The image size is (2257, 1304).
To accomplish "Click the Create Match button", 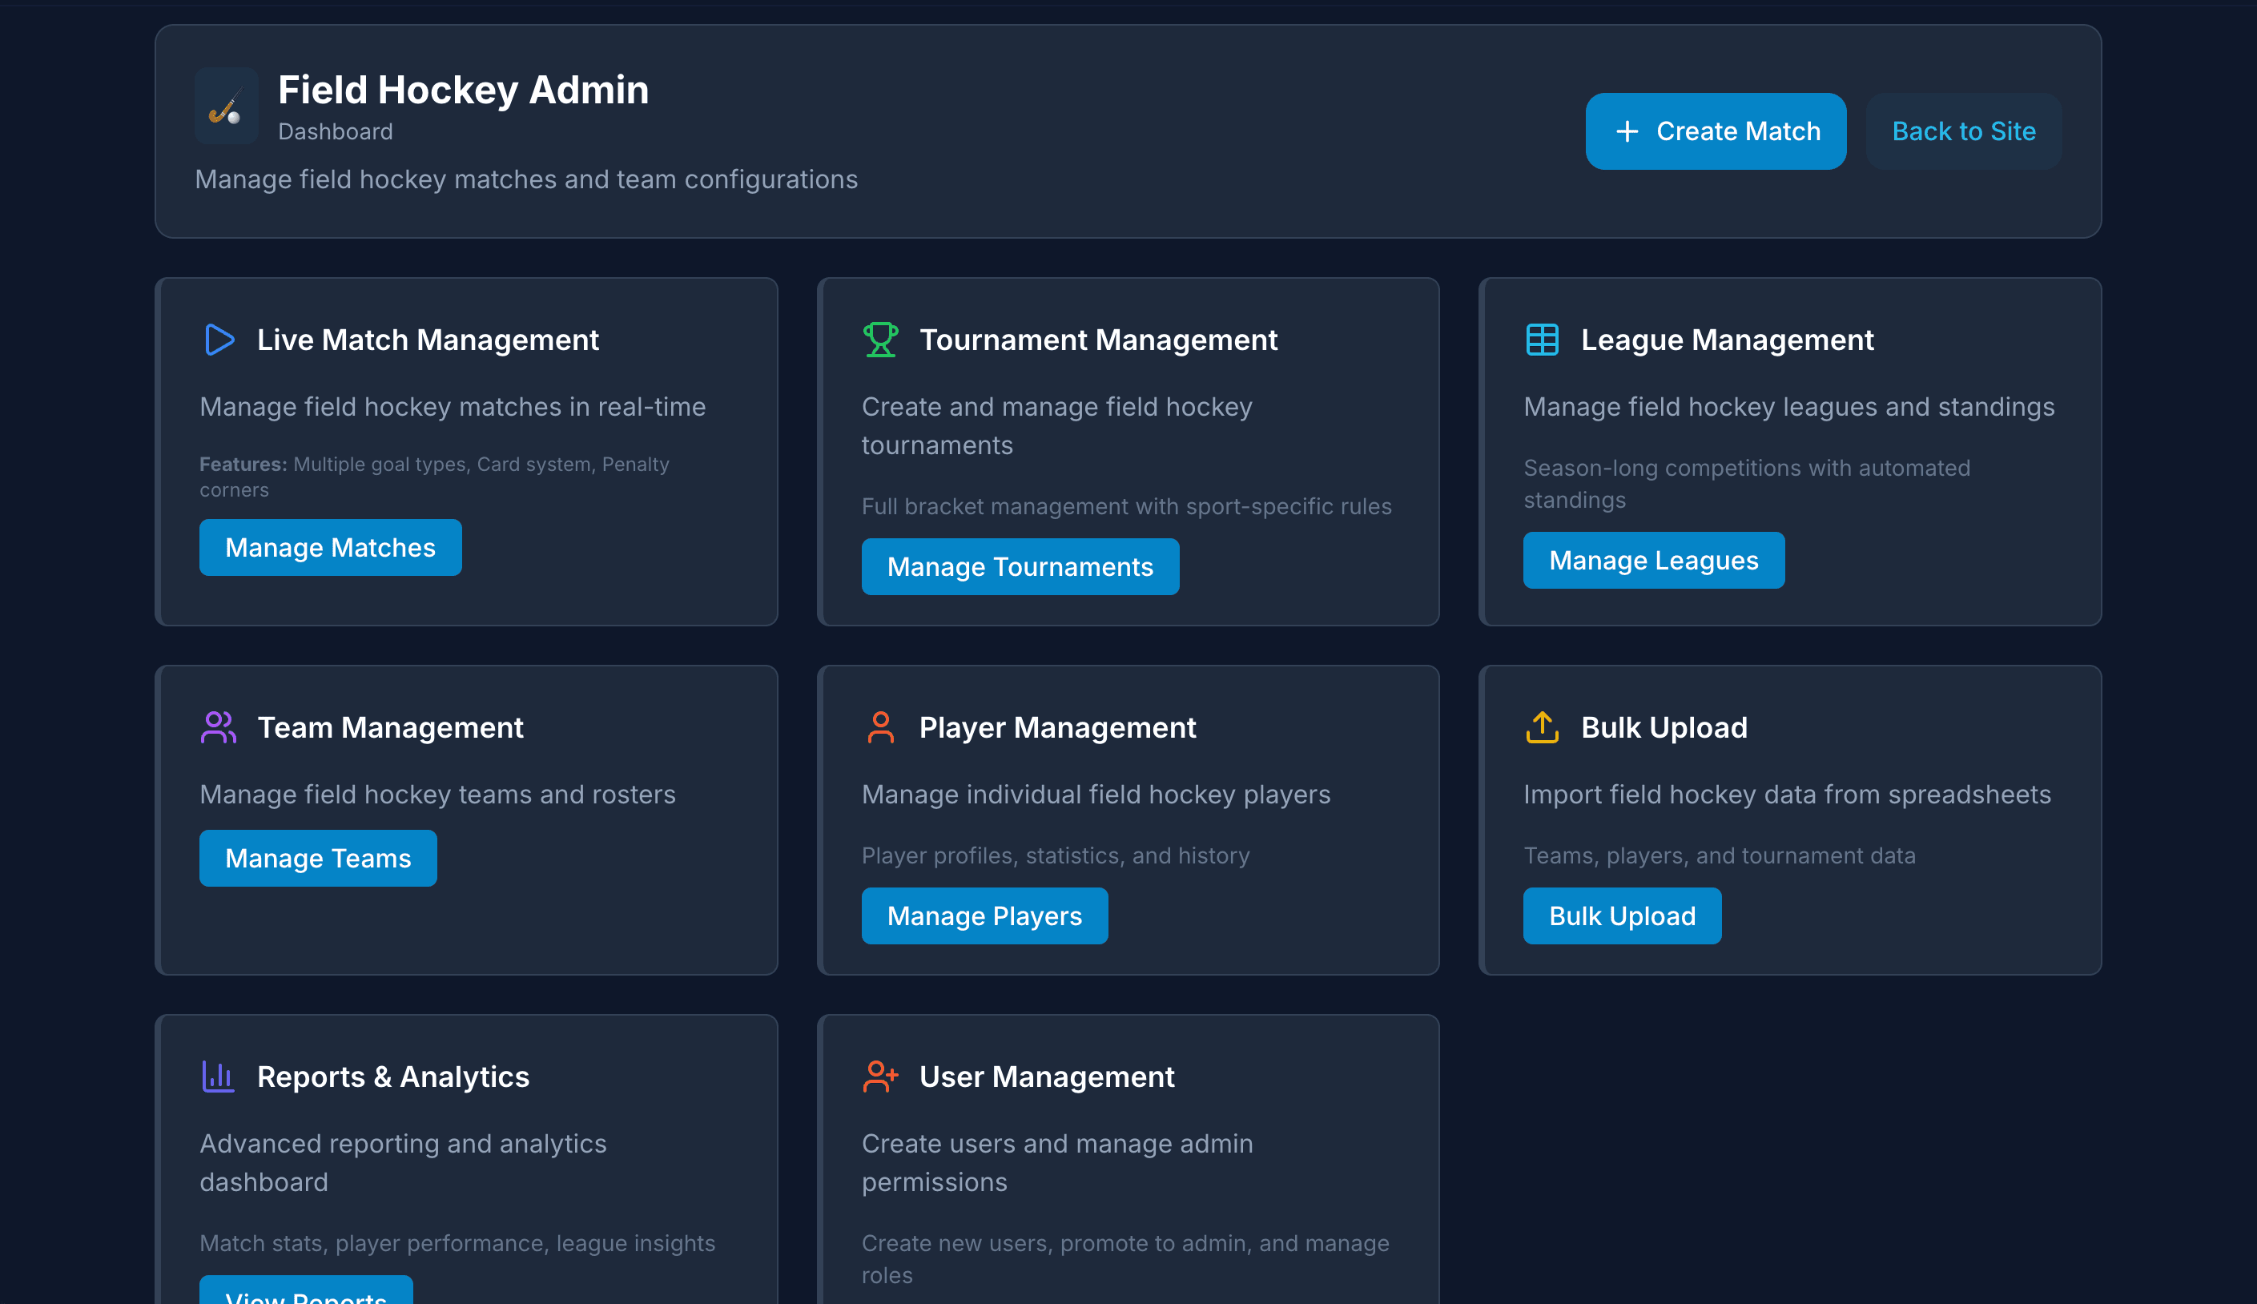I will [x=1716, y=131].
